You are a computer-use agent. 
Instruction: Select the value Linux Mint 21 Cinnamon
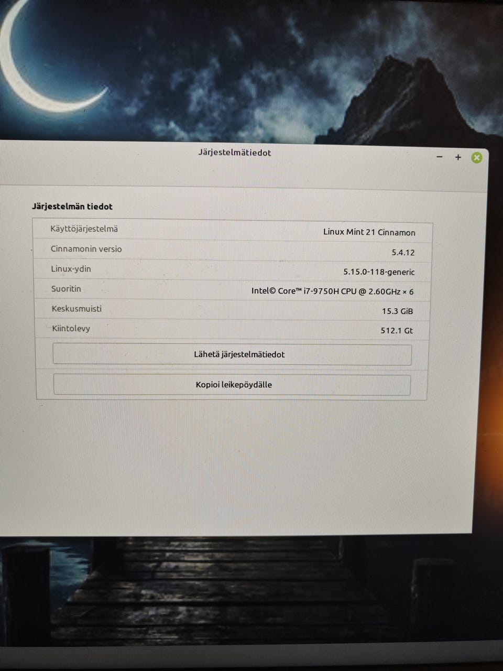pyautogui.click(x=369, y=232)
